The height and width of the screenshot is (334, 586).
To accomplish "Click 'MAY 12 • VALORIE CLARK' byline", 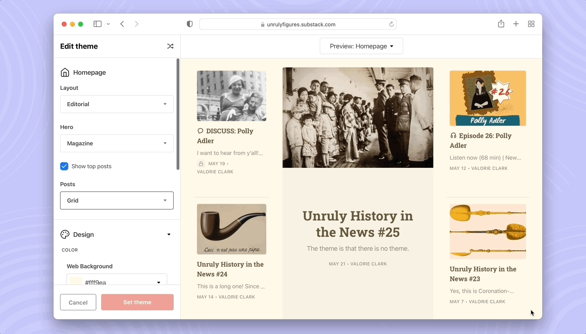I will click(479, 168).
